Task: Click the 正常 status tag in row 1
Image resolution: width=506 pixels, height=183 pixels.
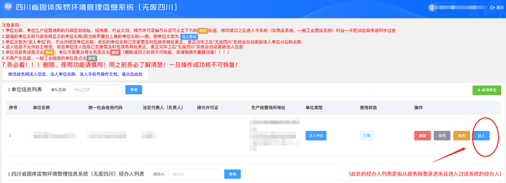Action: tap(366, 136)
